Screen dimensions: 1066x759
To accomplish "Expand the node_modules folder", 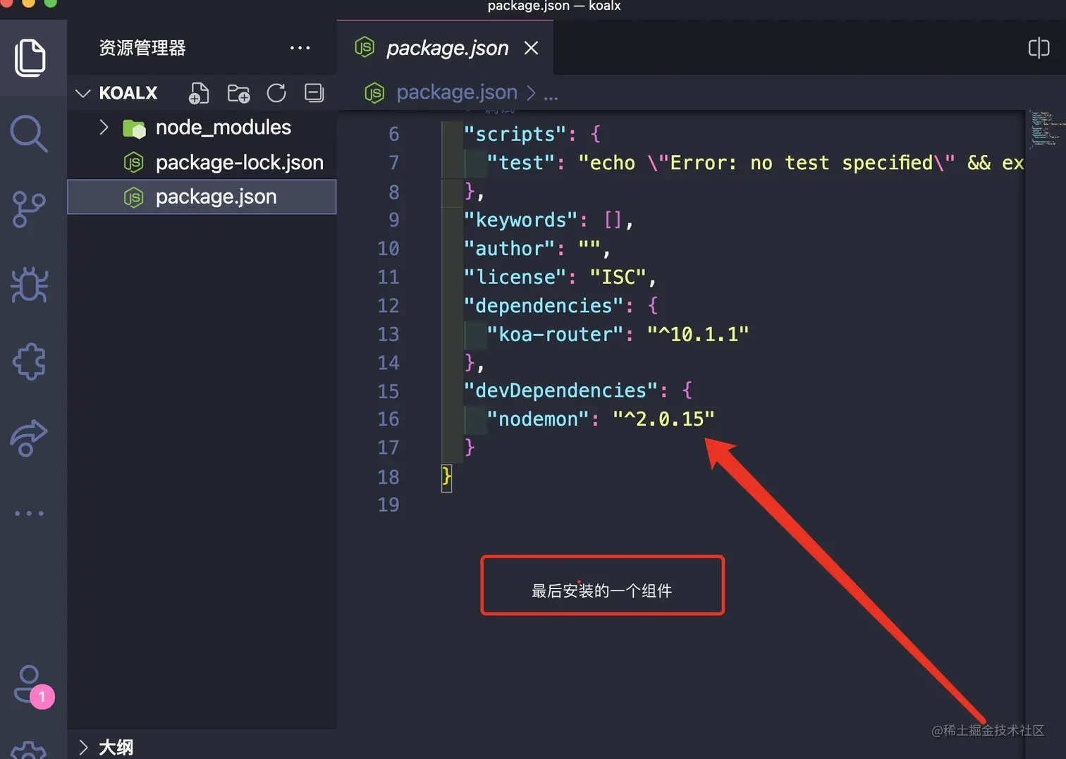I will pos(104,128).
